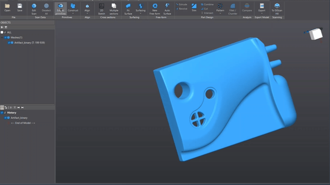This screenshot has width=330, height=185.
Task: Select Artifact_binary mesh in Objects tree
Action: tap(29, 43)
